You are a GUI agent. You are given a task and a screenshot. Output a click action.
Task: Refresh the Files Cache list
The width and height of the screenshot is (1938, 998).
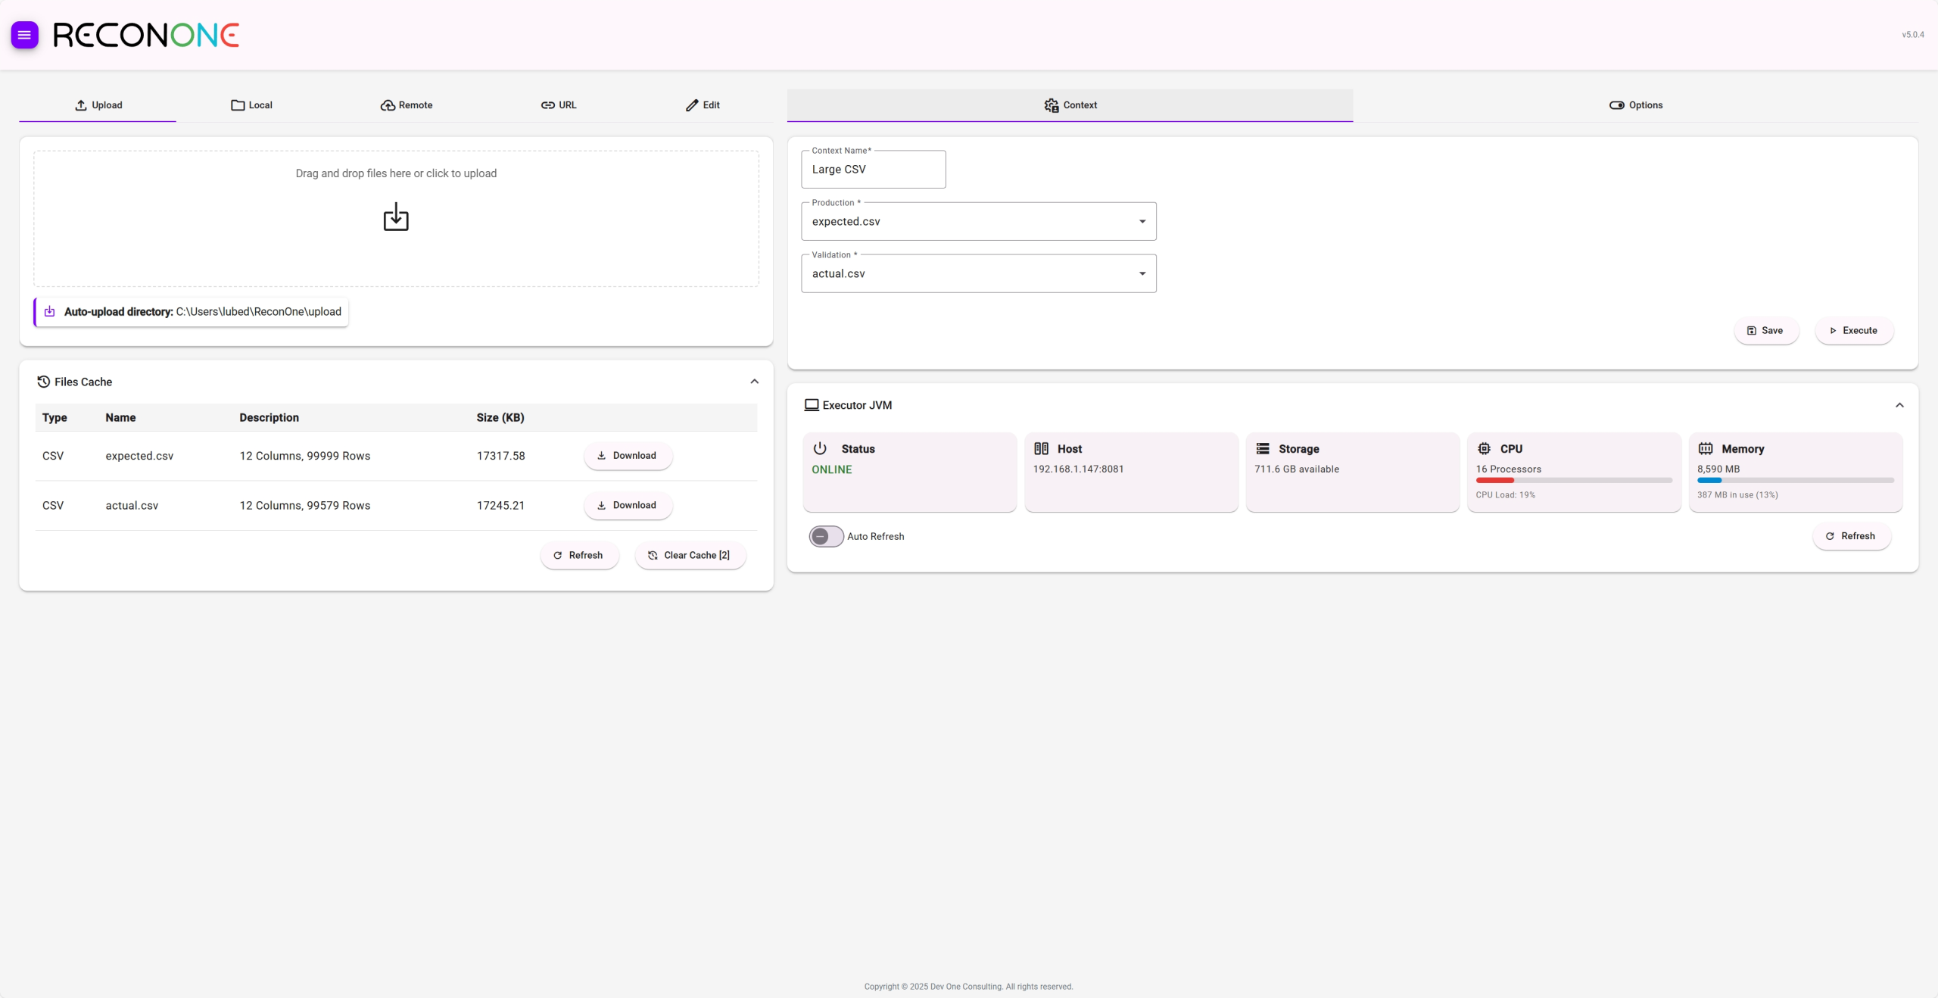pos(579,555)
